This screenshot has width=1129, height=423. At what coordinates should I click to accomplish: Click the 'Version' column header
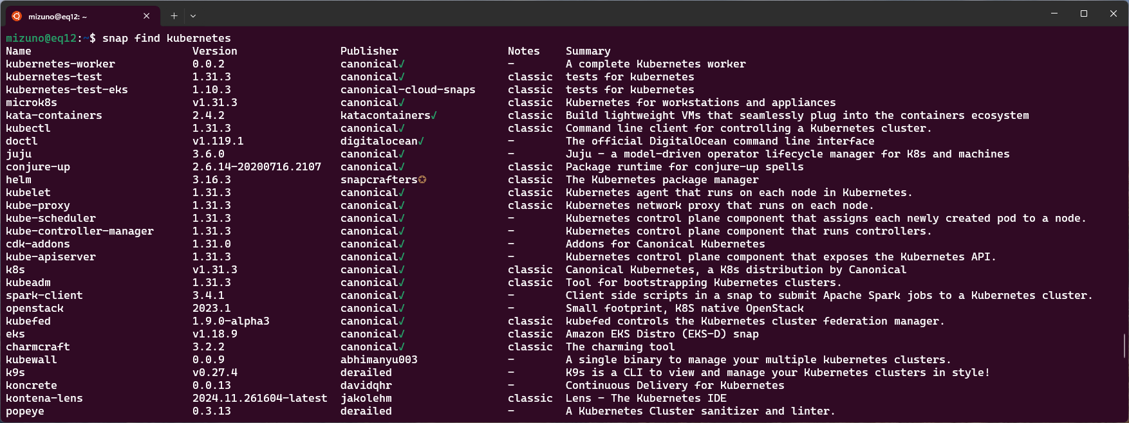(215, 51)
